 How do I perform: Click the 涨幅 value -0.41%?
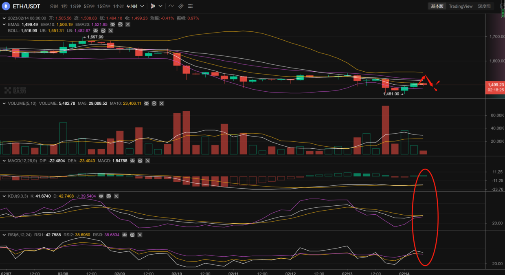[167, 18]
